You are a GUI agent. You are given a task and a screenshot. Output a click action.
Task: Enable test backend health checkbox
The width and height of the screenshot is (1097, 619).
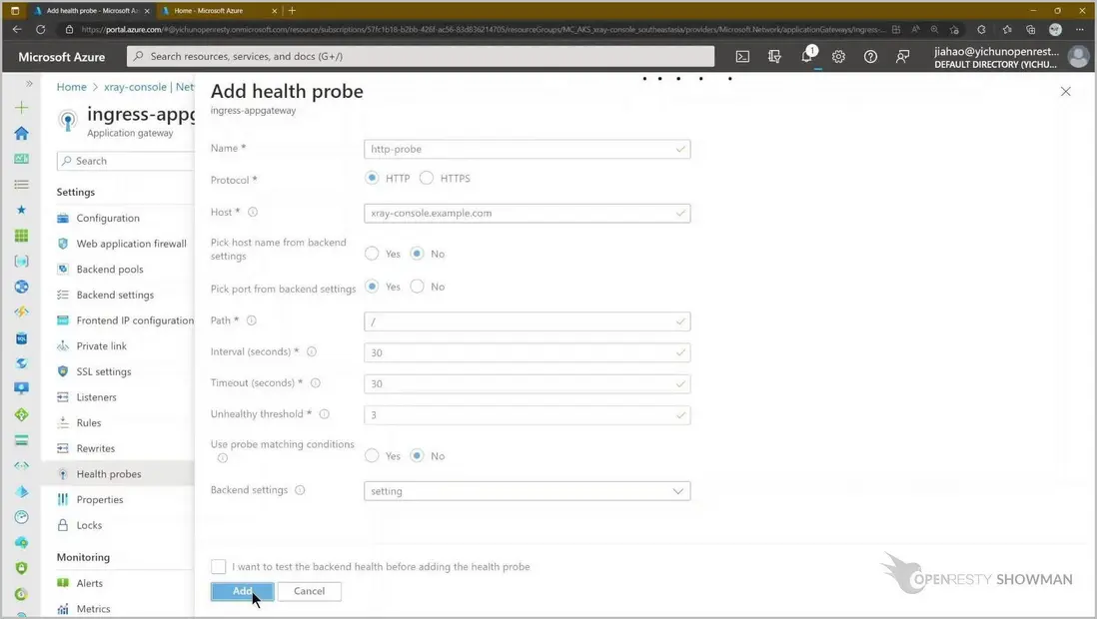(219, 566)
